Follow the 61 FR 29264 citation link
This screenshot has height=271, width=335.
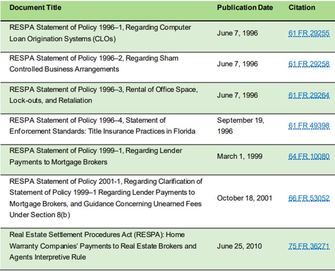pyautogui.click(x=309, y=95)
